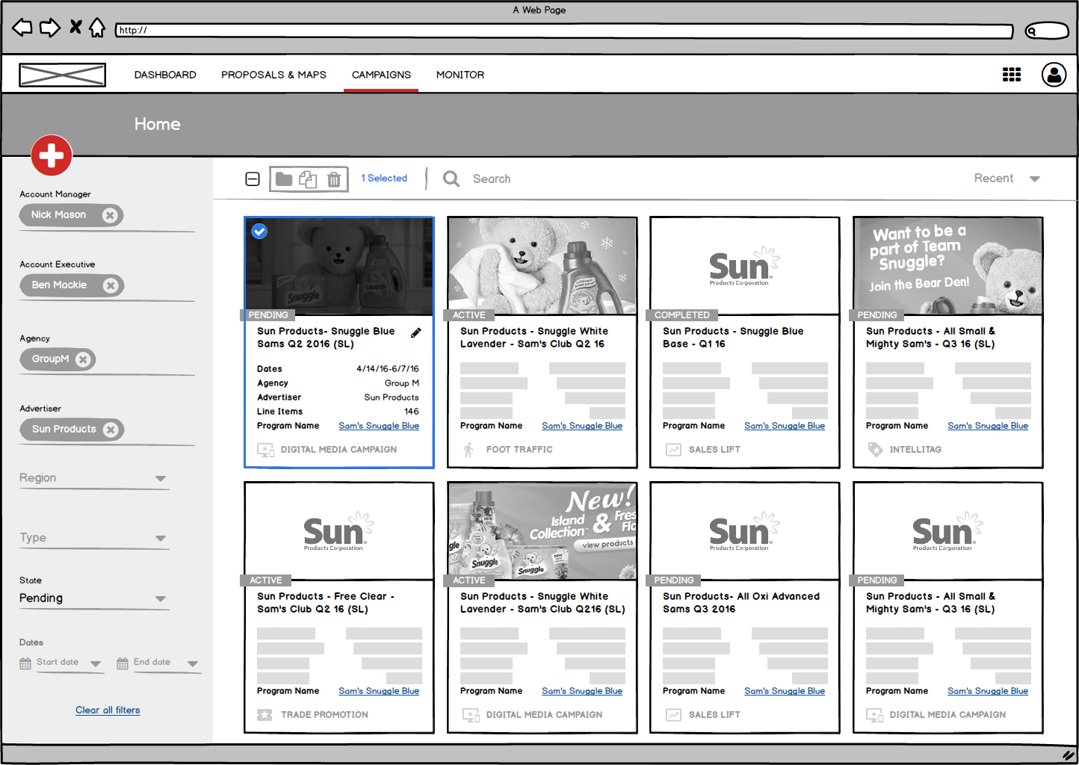Click the red plus add button
Screen dimensions: 1079x765
52,155
